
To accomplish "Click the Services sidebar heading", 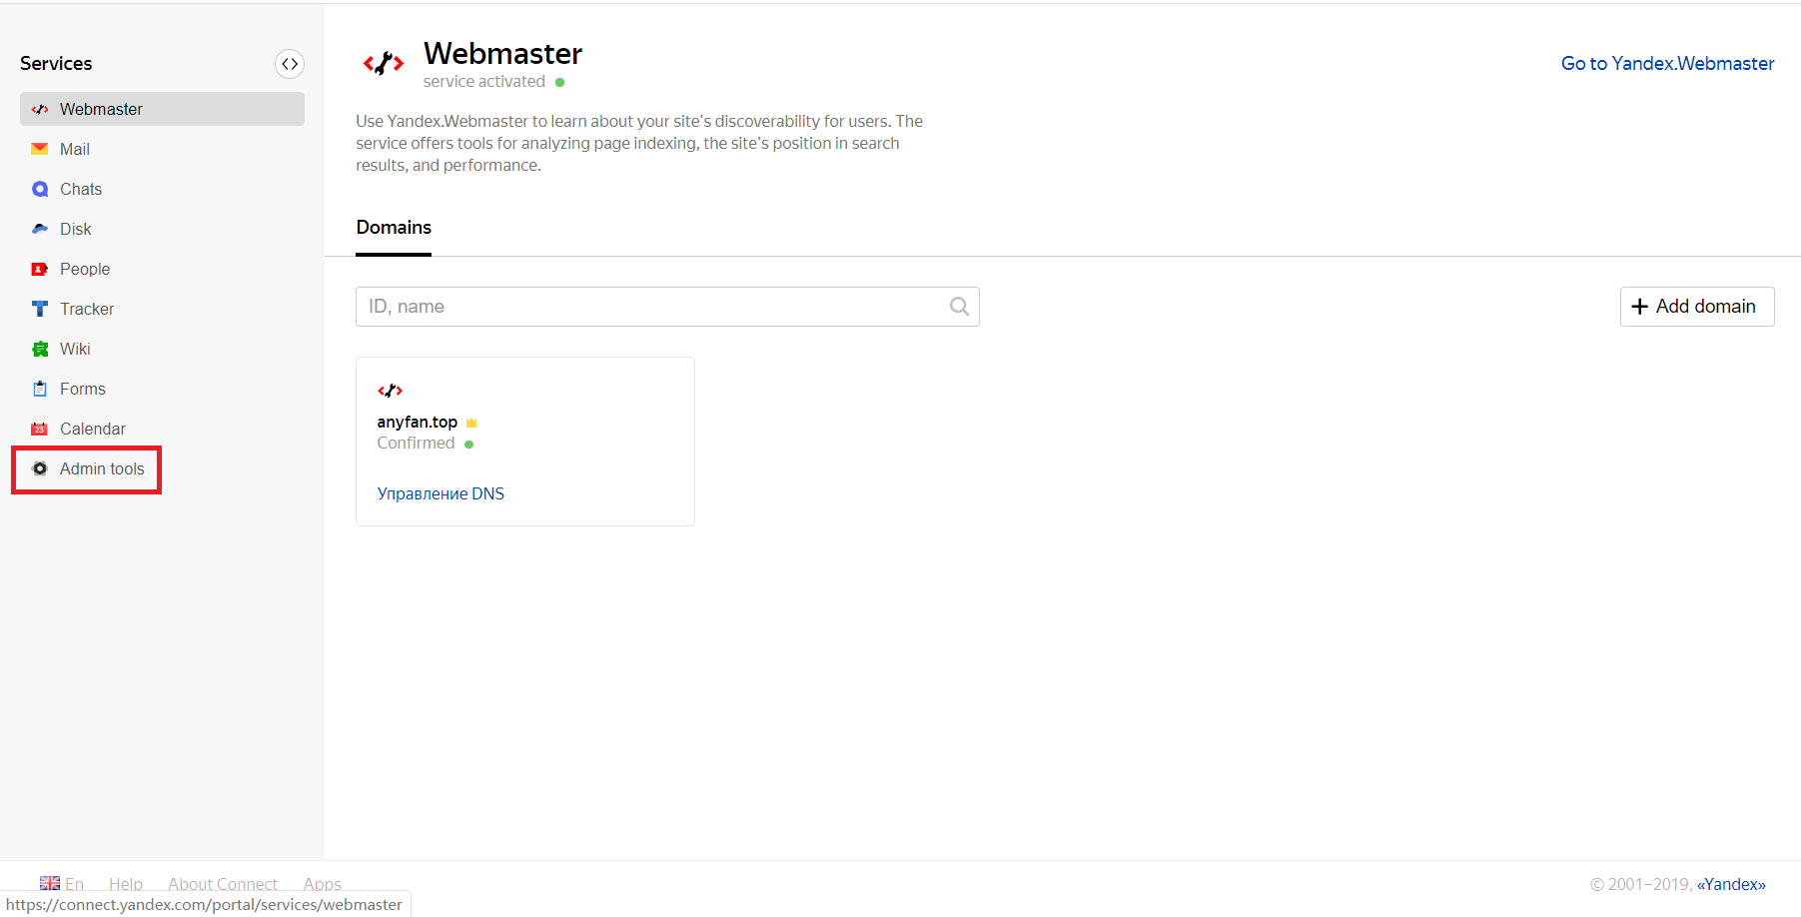I will pyautogui.click(x=56, y=63).
